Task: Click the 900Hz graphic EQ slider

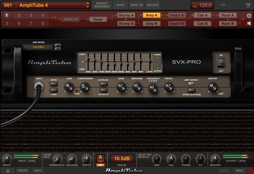Action: coord(121,63)
